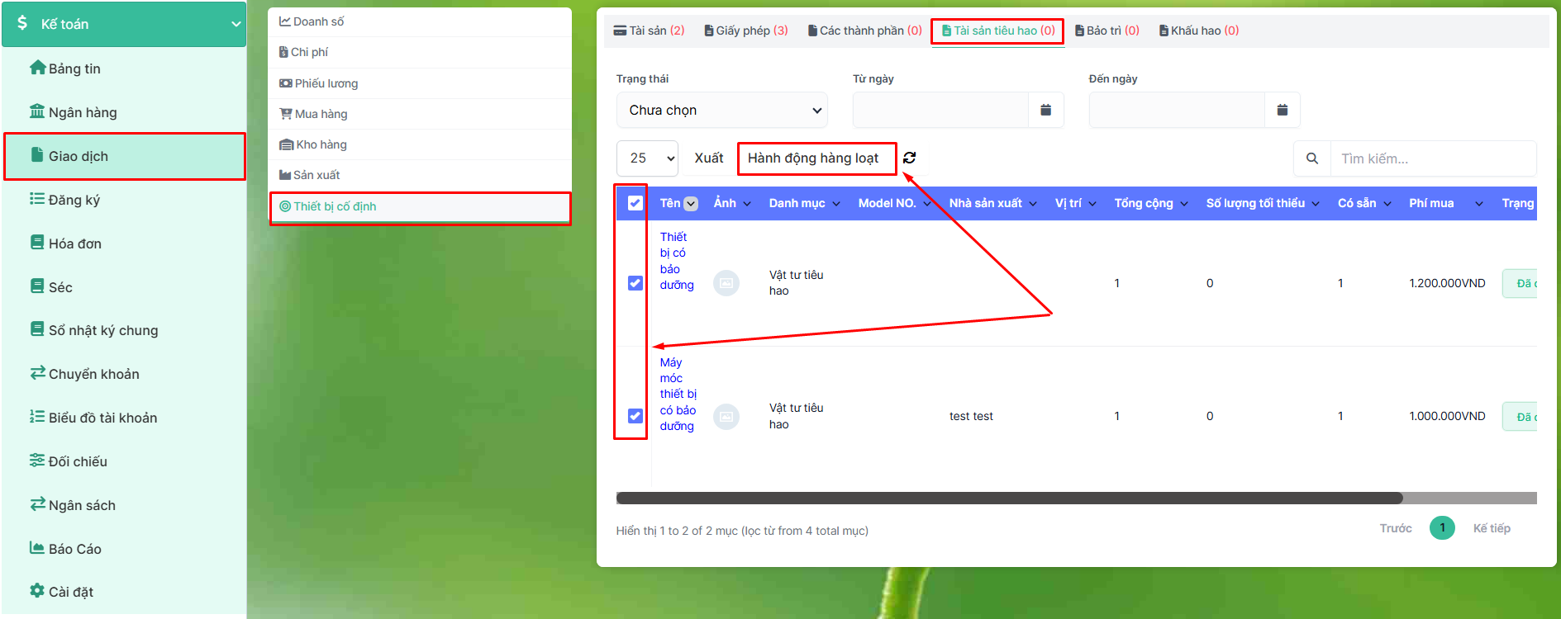Image resolution: width=1561 pixels, height=619 pixels.
Task: Click Hành động hàng loạt button
Action: (813, 158)
